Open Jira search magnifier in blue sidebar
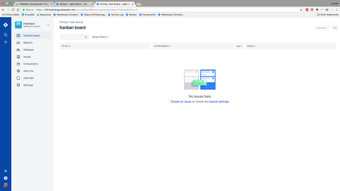This screenshot has height=191, width=340. click(6, 35)
